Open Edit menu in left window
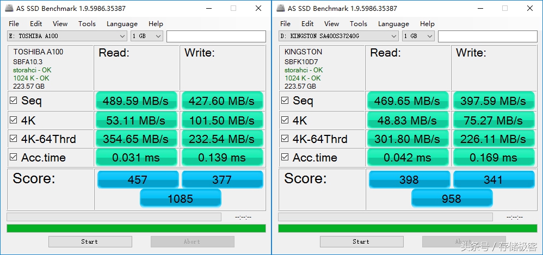Screen dimensions: 543x255 click(36, 23)
